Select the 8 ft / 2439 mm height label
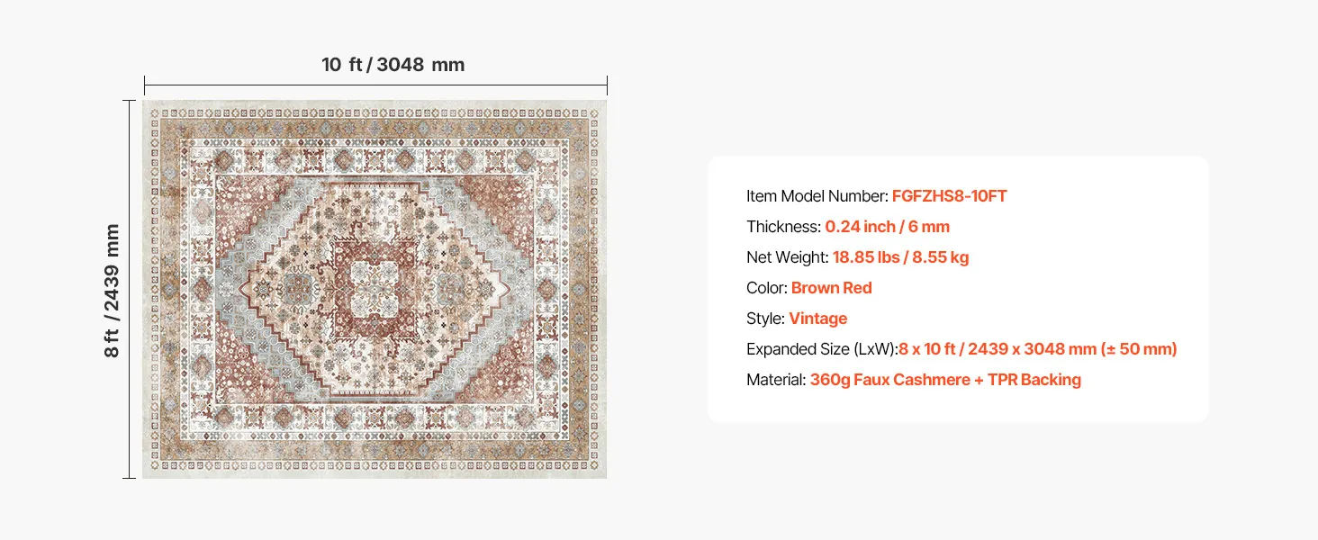The width and height of the screenshot is (1318, 540). 113,290
